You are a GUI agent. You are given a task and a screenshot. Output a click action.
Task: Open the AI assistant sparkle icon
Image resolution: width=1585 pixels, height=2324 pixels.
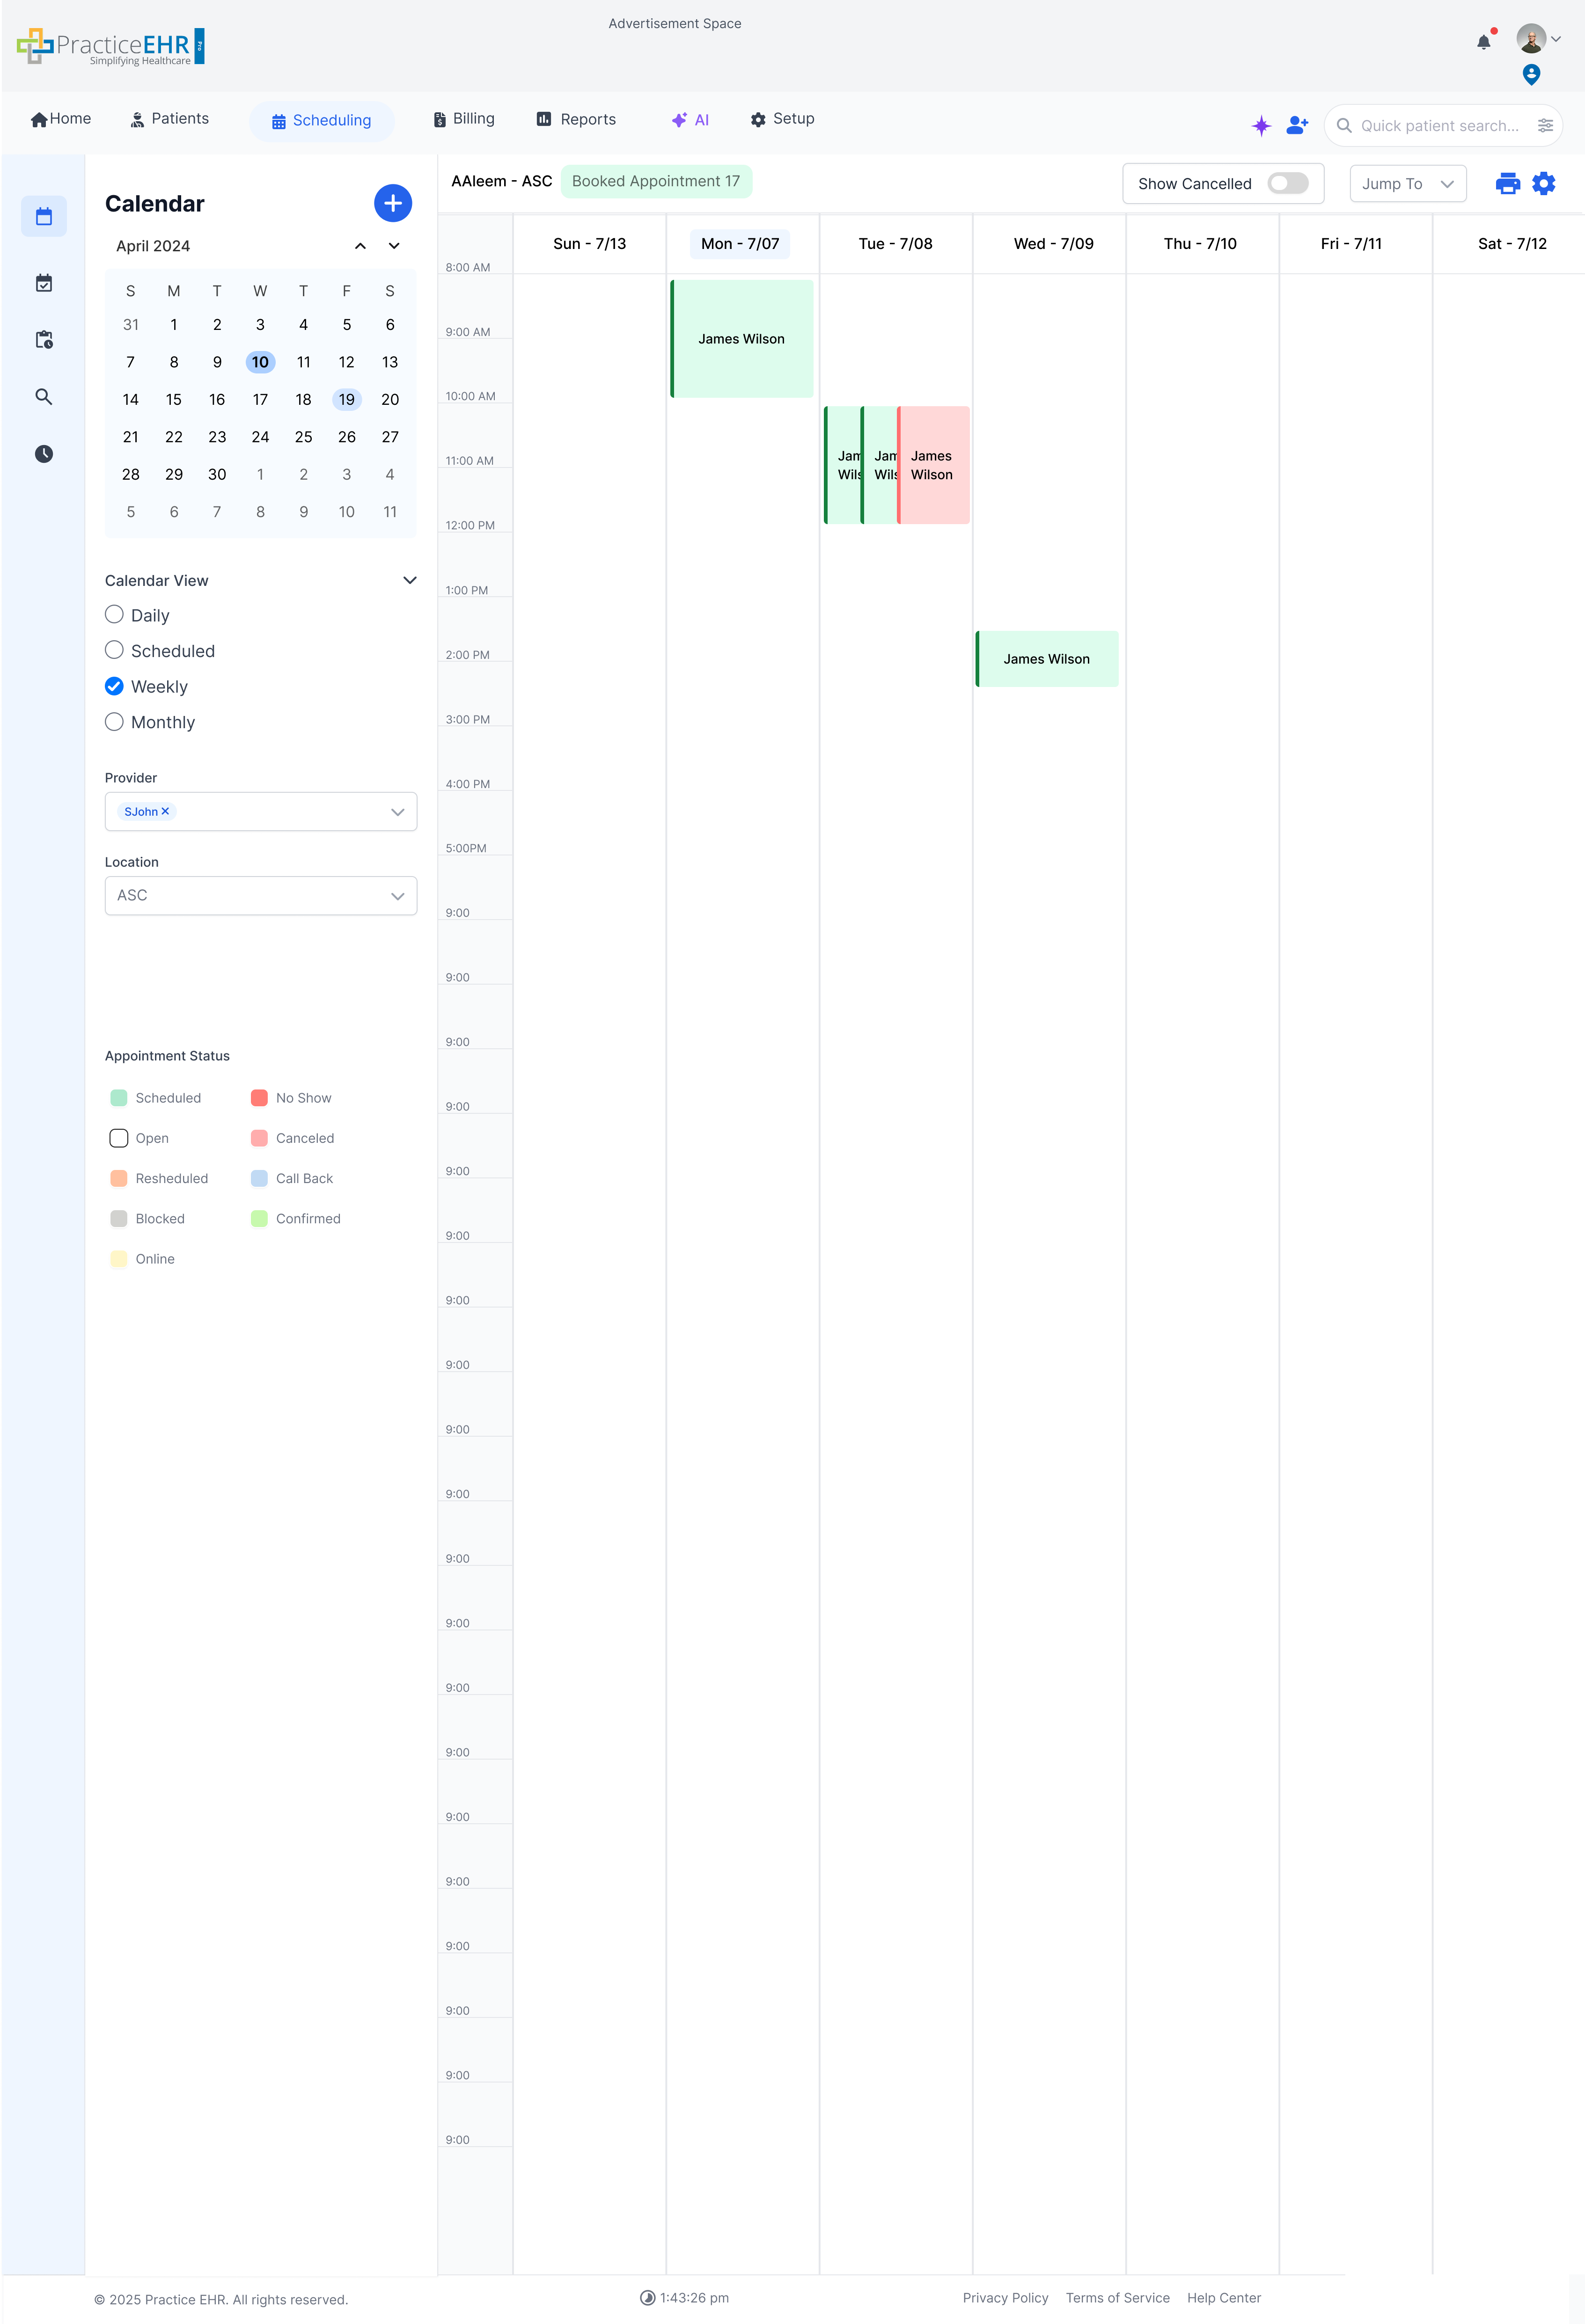(x=1261, y=125)
